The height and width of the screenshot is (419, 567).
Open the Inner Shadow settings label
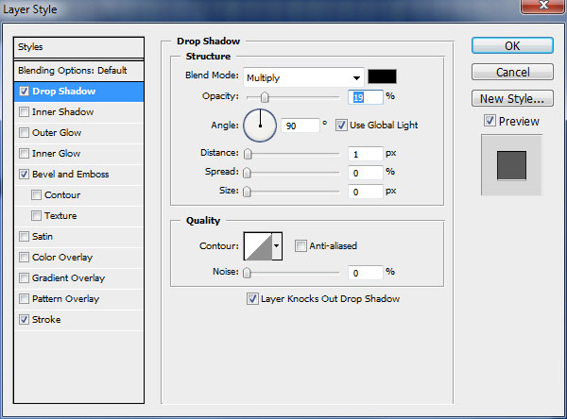click(63, 112)
